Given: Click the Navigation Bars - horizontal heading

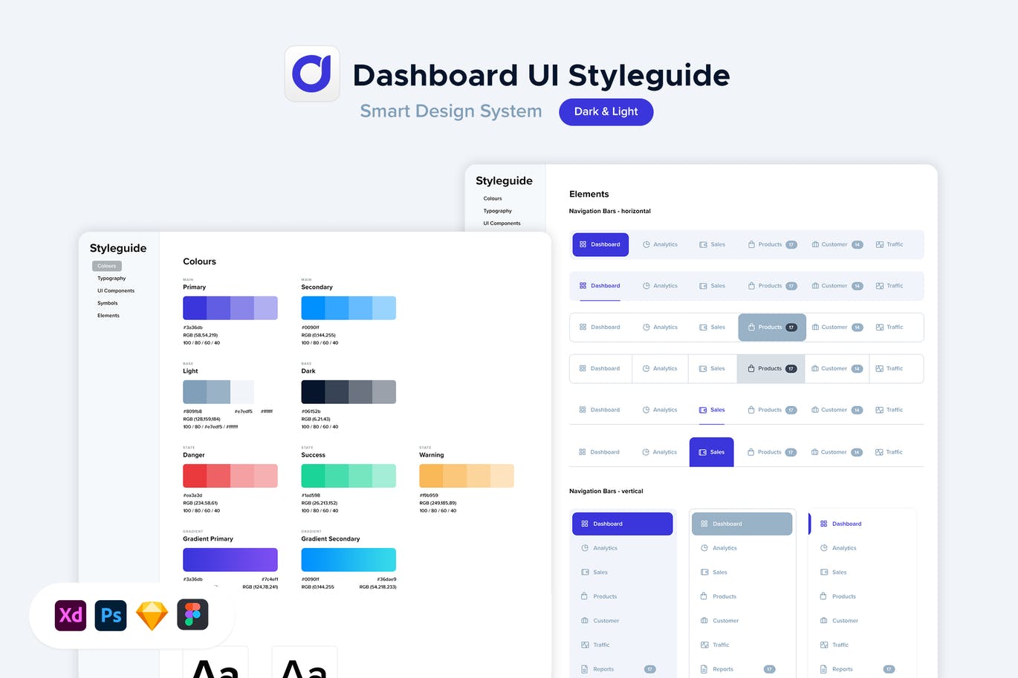Looking at the screenshot, I should [x=610, y=211].
